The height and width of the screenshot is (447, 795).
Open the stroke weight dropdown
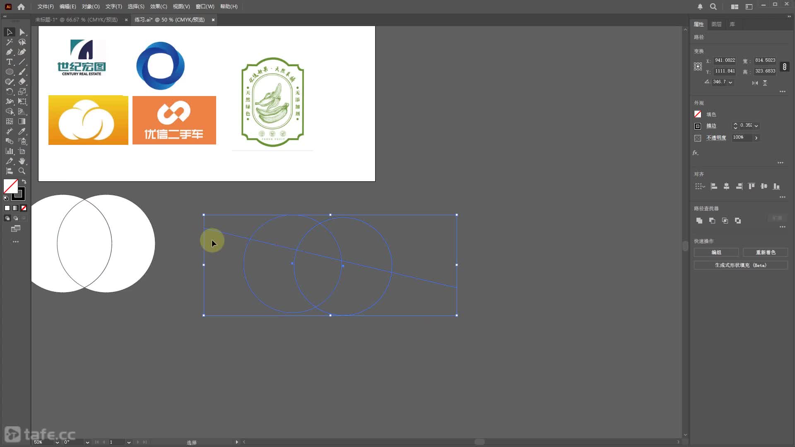[x=756, y=126]
